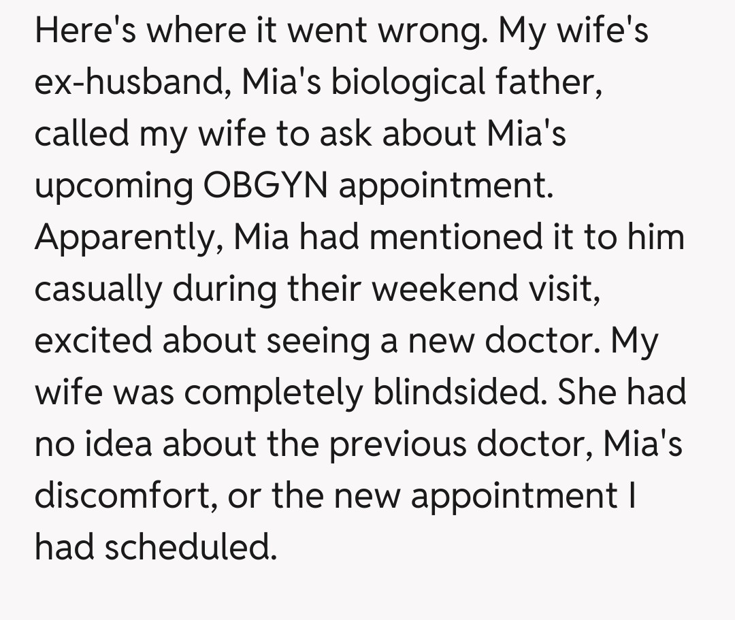Click the word "blindsided"

coord(451,393)
